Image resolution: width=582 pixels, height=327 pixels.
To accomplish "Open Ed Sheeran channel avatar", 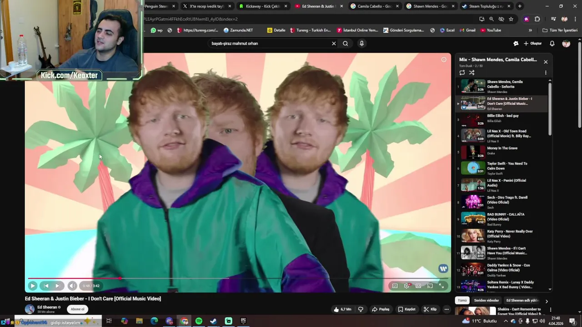I will [x=30, y=309].
